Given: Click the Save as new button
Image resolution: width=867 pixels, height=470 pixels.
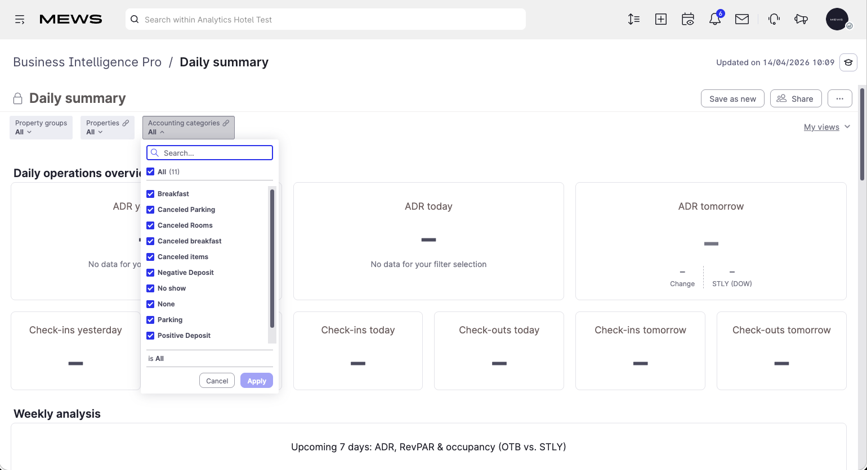Looking at the screenshot, I should [x=732, y=98].
